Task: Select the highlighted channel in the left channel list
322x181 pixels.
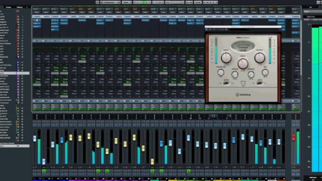Action: (13, 73)
